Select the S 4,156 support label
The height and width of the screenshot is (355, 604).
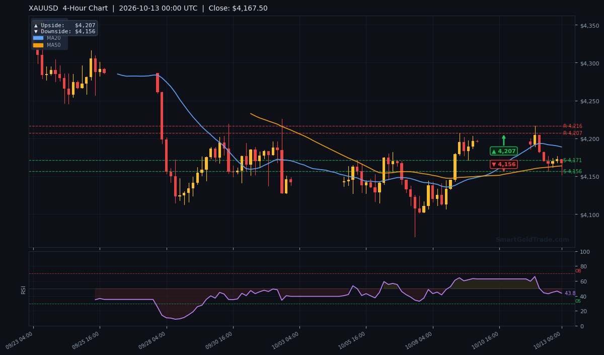coord(572,171)
